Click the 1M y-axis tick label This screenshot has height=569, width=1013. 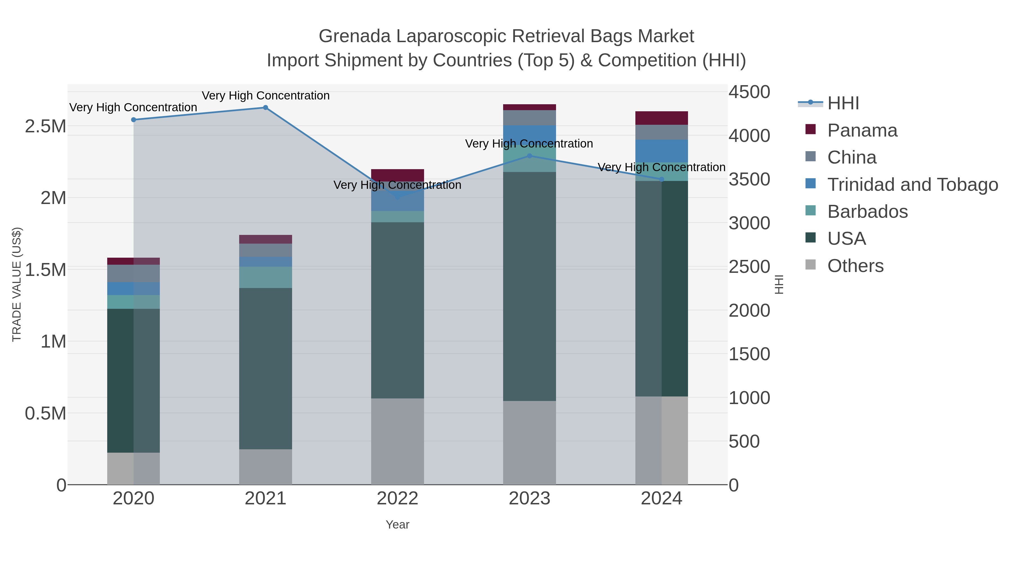point(53,342)
